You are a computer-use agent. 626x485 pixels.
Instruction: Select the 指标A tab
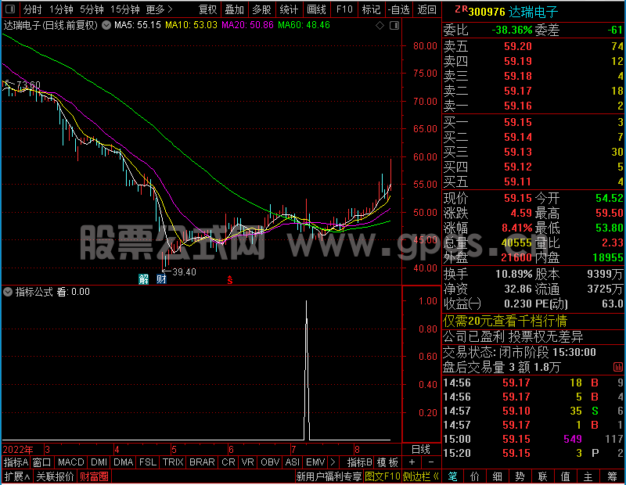click(x=16, y=462)
